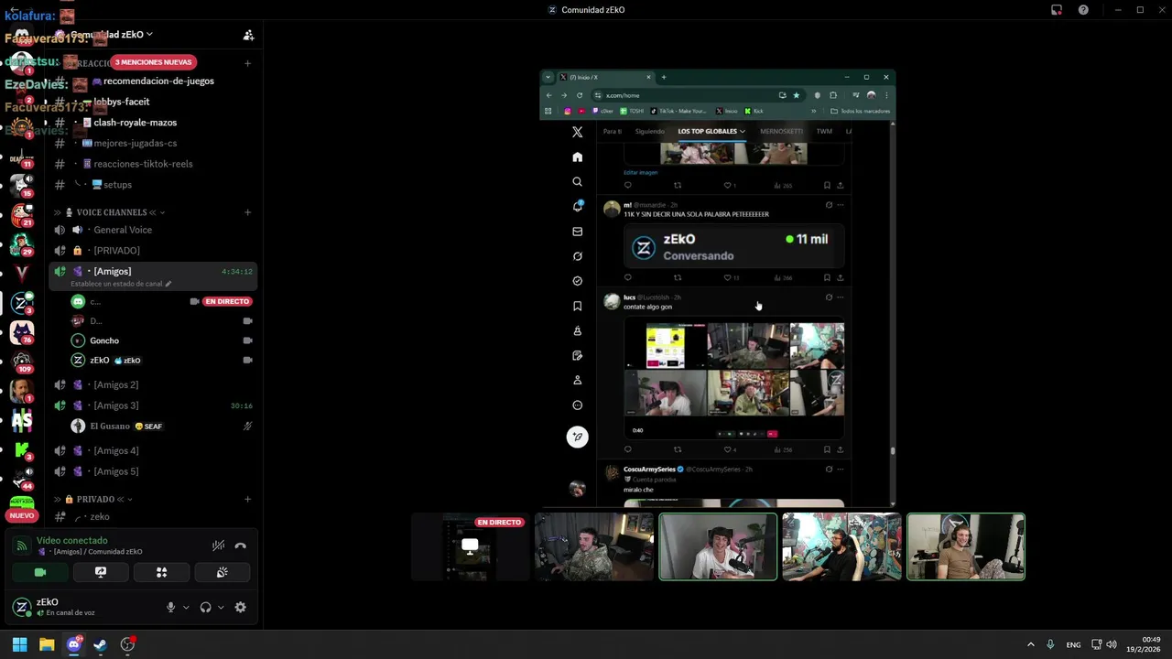
Task: Switch to MERNOSKETTI tab on X
Action: pos(781,131)
